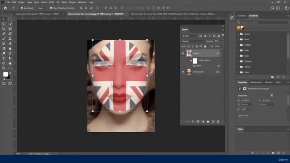The image size is (290, 163).
Task: Select the Frame tool
Action: 10,29
